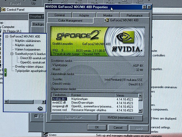This screenshot has height=137, width=182.
Task: Click the NVIDIA Internetissä button
Action: [x=121, y=118]
